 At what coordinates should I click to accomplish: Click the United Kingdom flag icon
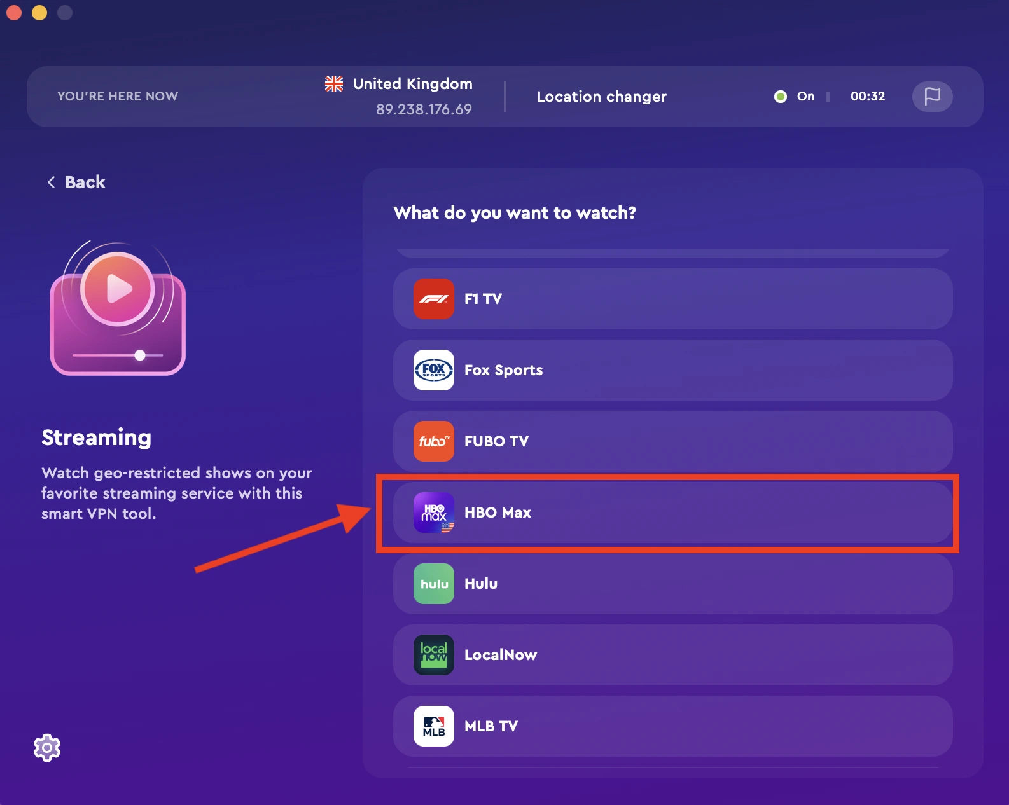click(334, 84)
